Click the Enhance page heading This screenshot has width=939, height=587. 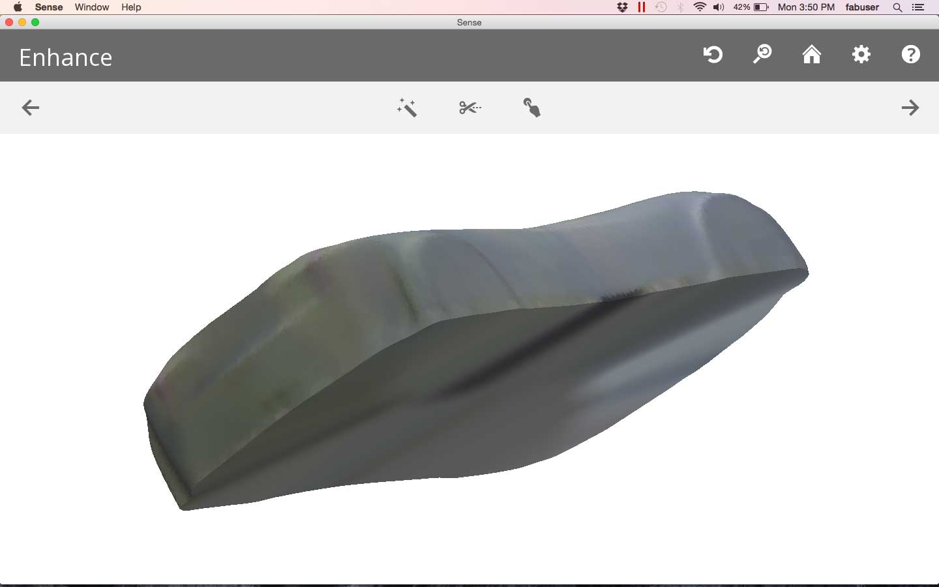click(x=66, y=57)
